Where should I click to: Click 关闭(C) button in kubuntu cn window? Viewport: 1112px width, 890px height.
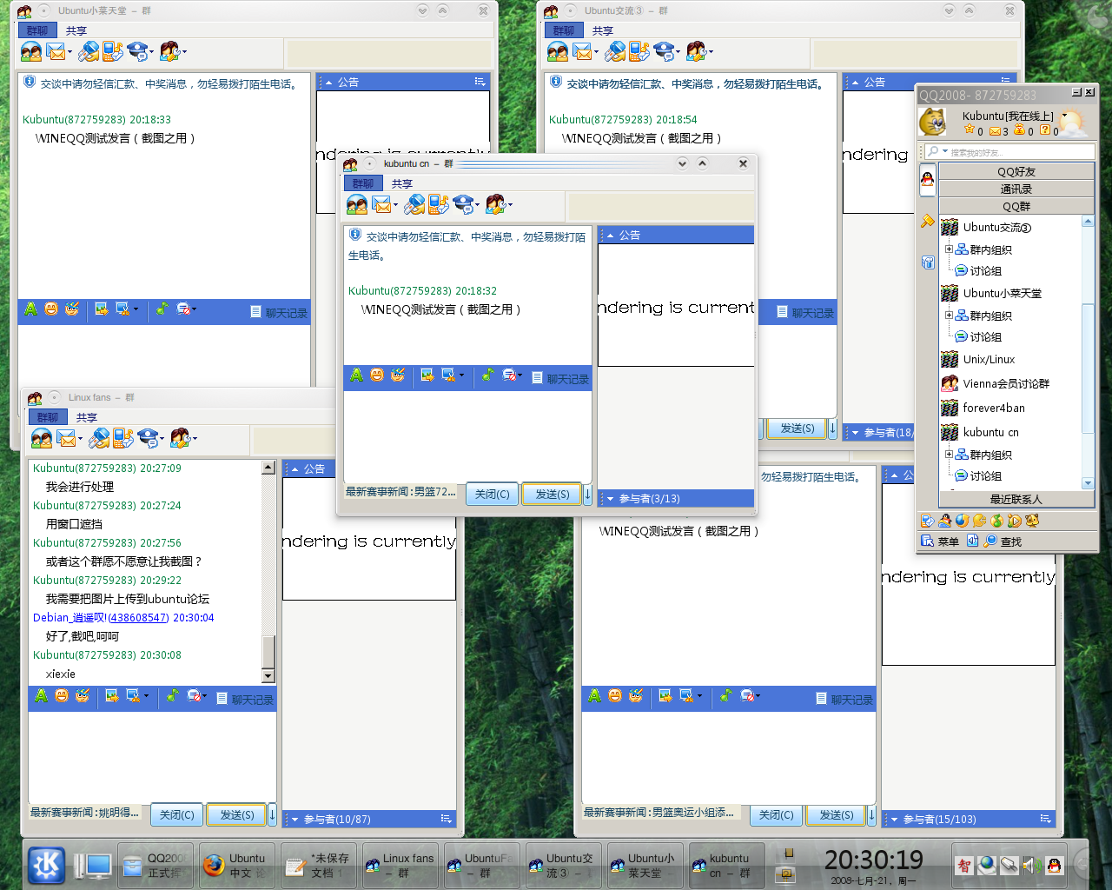492,494
